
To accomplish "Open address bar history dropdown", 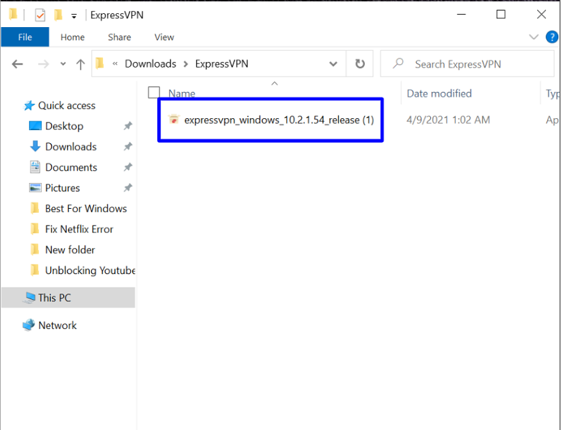I will [x=333, y=64].
